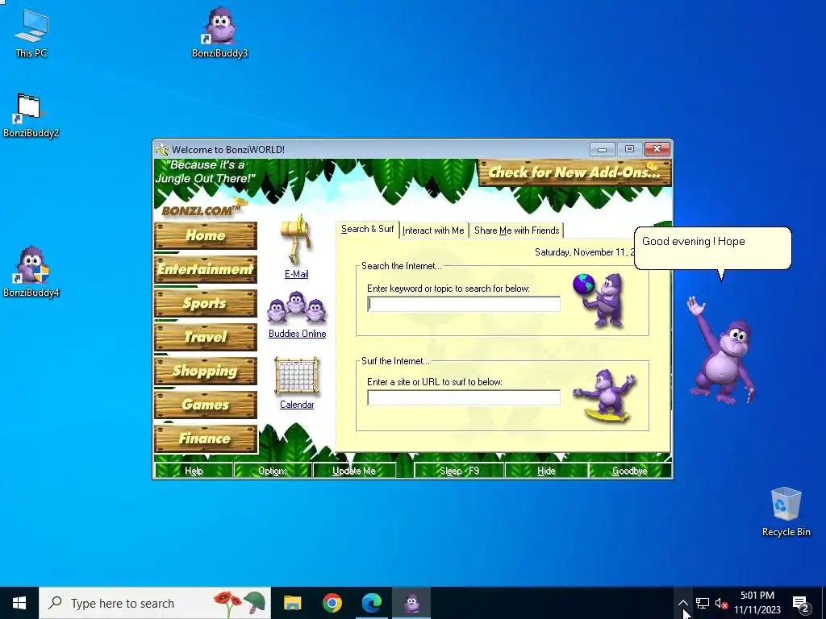Select the BonziBuddy2 desktop shortcut
826x619 pixels.
click(31, 115)
